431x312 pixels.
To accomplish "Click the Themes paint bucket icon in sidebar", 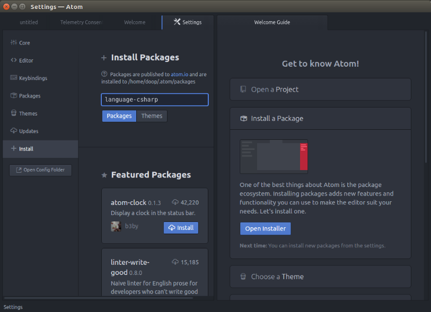I will click(x=13, y=113).
